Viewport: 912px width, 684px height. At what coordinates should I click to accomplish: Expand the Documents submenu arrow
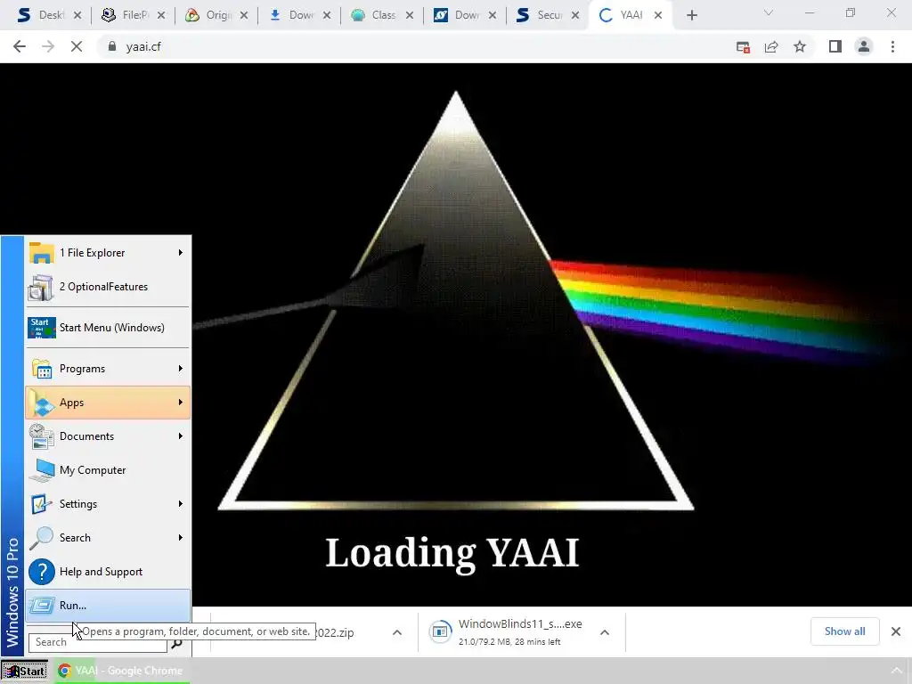[x=181, y=436]
